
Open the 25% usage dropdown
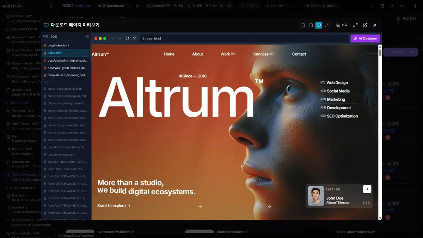pos(283,6)
